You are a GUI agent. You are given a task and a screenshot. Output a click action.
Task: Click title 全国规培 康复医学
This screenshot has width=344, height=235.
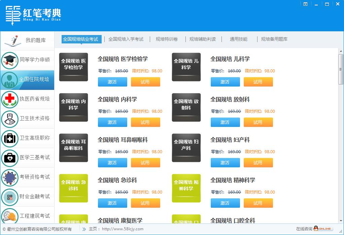coord(120,220)
